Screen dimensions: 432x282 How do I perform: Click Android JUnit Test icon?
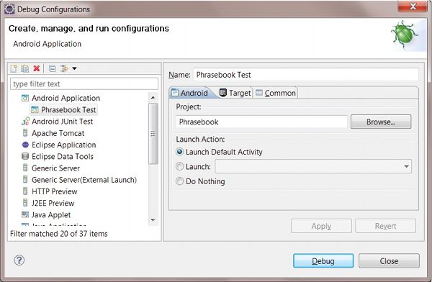pos(25,122)
